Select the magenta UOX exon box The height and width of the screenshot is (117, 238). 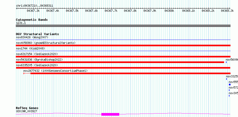coord(110,114)
